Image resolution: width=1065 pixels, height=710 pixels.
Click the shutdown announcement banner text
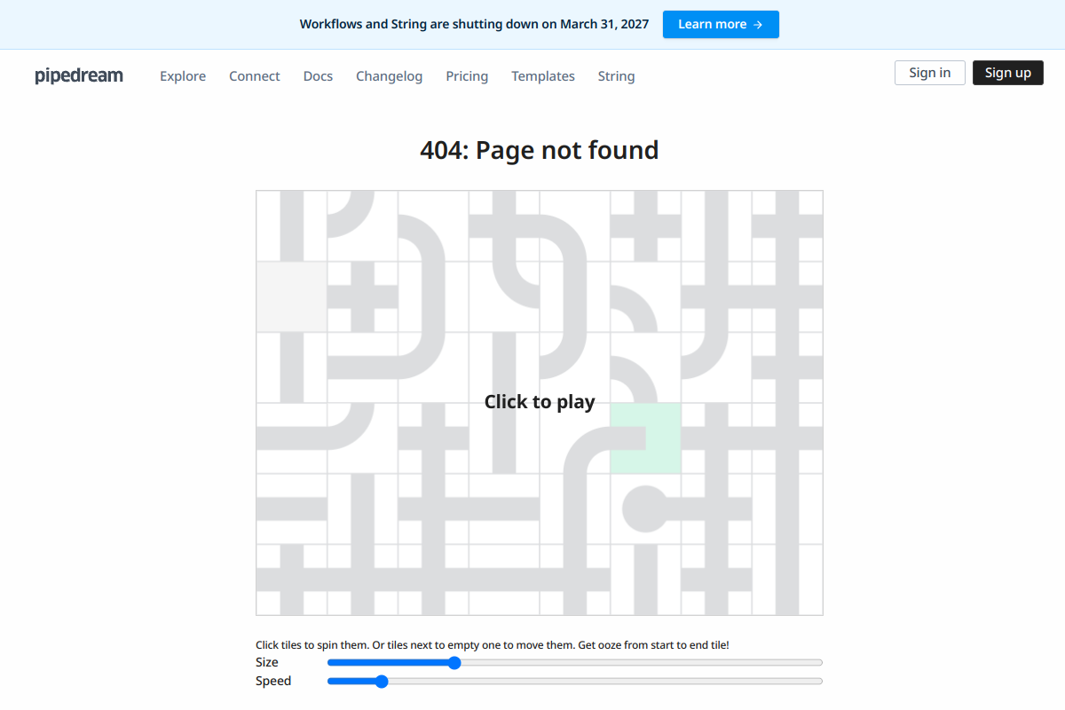click(x=474, y=24)
